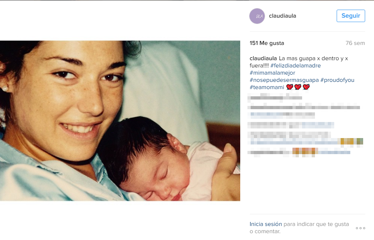Open the #teamomami hashtag
The image size is (374, 240).
point(267,87)
